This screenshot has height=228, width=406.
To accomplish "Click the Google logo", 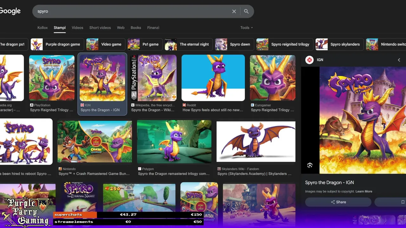I will tap(10, 11).
